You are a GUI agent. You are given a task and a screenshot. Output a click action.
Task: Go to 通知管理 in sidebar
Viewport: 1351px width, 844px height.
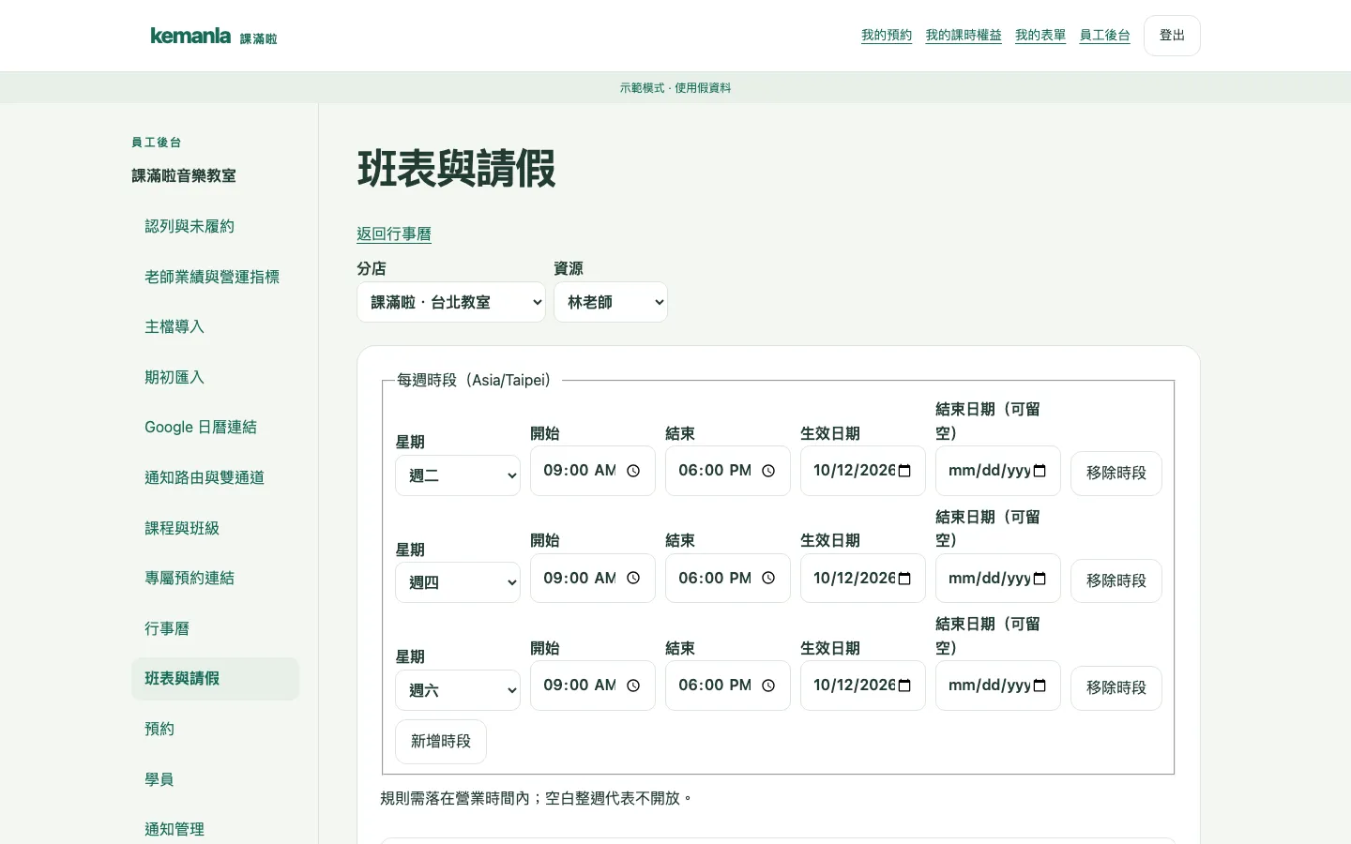click(215, 829)
